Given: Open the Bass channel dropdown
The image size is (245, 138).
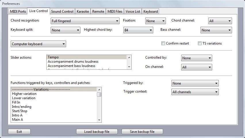Looking at the screenshot, I should tap(216, 30).
